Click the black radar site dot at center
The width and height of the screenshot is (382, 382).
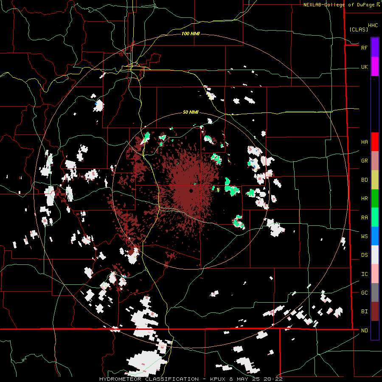[x=191, y=191]
